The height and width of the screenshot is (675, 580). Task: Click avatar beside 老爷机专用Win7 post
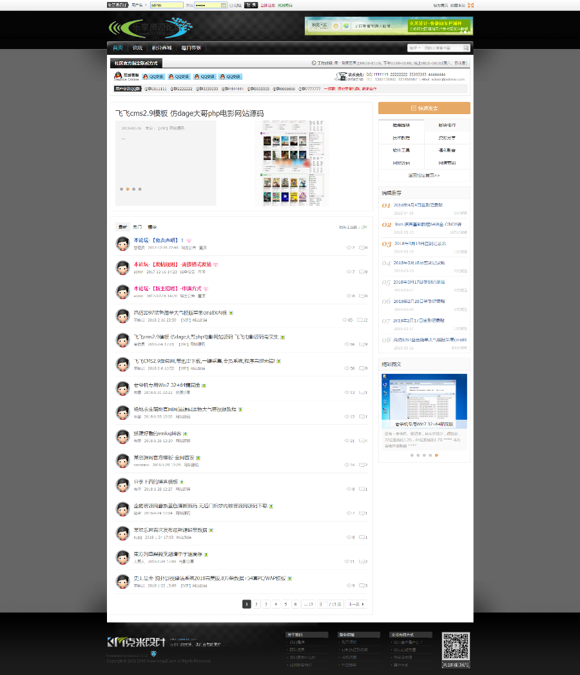(122, 388)
